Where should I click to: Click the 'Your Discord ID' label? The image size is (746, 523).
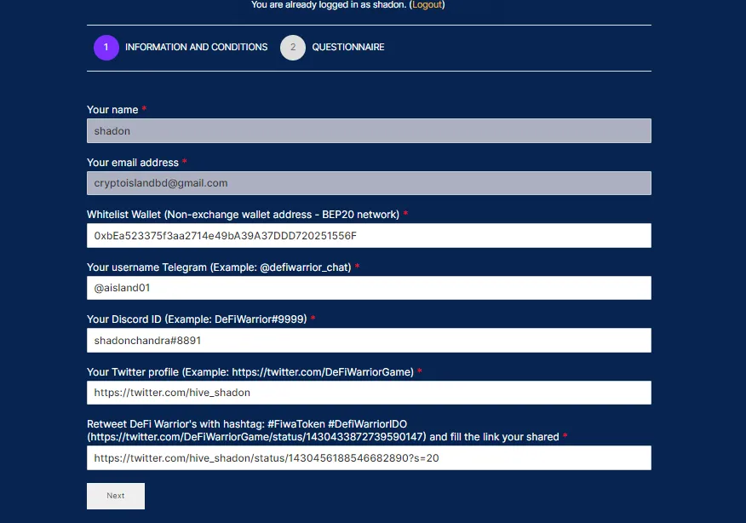[x=197, y=319]
